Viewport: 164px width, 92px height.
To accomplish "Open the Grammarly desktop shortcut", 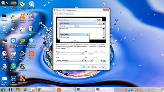I will pyautogui.click(x=13, y=67).
